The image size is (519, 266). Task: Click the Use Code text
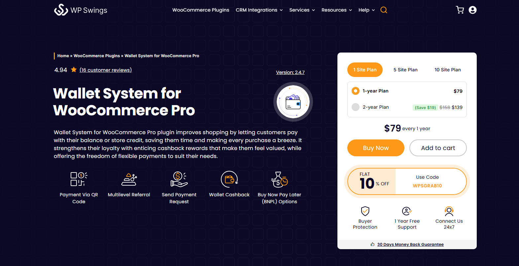[x=427, y=177]
